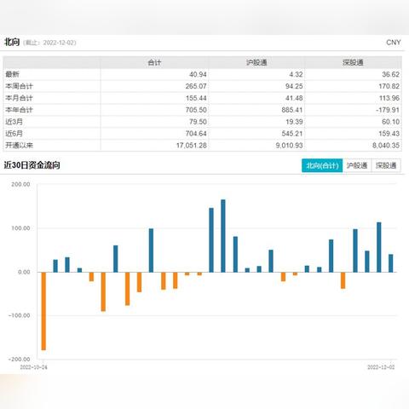The width and height of the screenshot is (409, 409).
Task: Click the 深股通 table column header
Action: 353,62
